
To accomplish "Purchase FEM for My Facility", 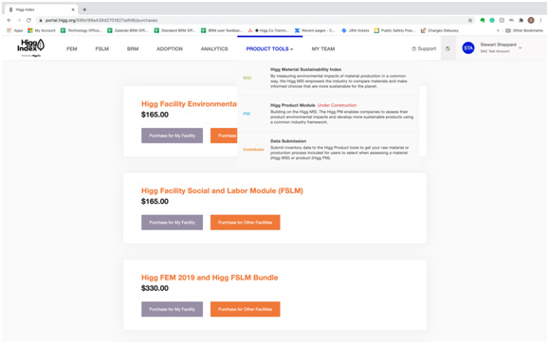I will point(172,136).
